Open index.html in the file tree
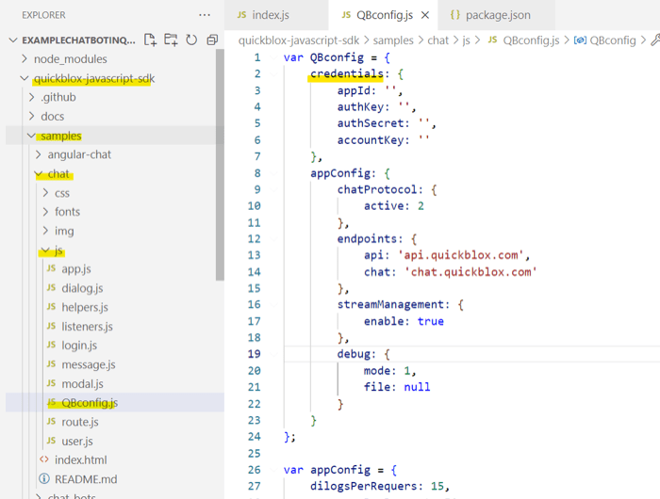 81,459
